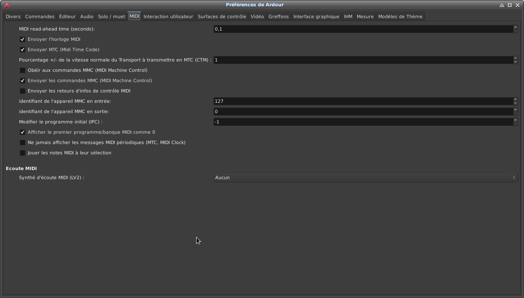
Task: Enable Envoyer les retours d'infos de contrôle MIDI
Action: point(23,91)
